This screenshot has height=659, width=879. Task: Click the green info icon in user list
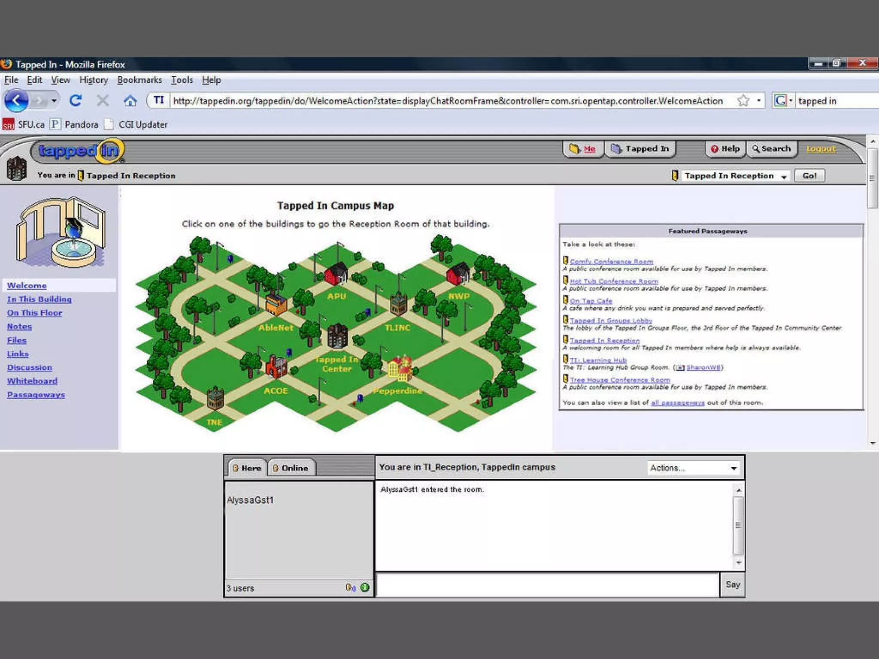pyautogui.click(x=365, y=587)
